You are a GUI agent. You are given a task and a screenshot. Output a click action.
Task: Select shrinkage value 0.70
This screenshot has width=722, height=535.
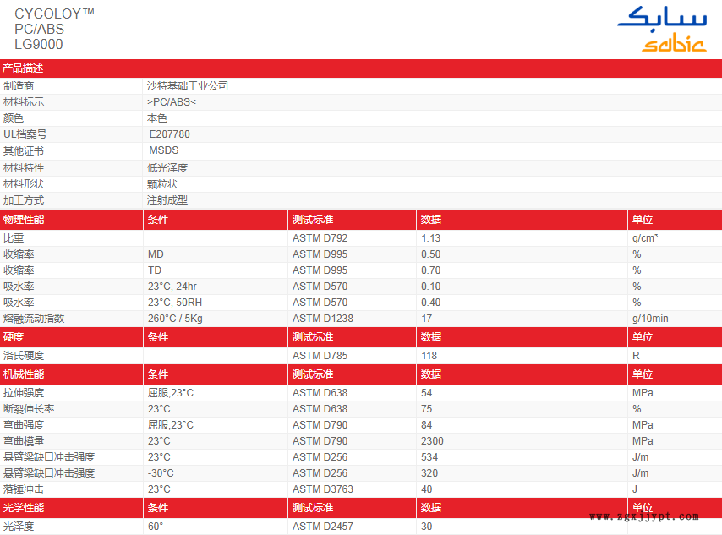pos(430,270)
